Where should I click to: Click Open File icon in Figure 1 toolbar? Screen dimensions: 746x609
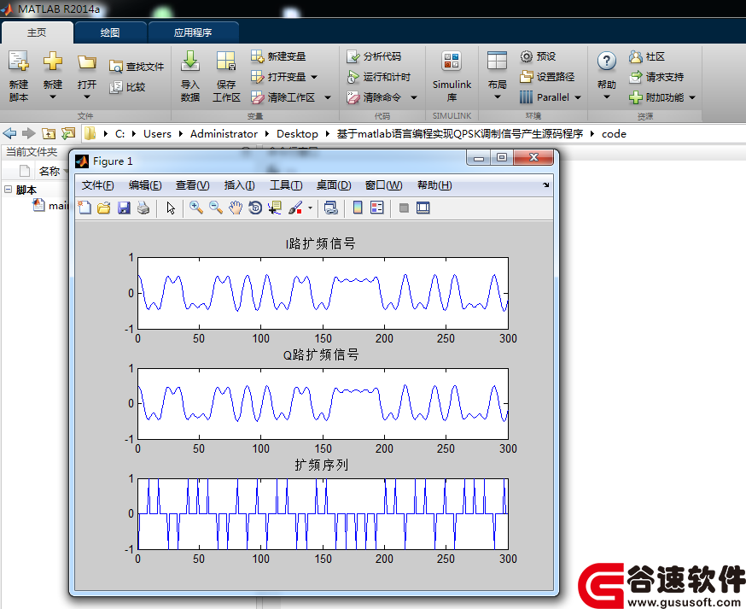point(104,208)
